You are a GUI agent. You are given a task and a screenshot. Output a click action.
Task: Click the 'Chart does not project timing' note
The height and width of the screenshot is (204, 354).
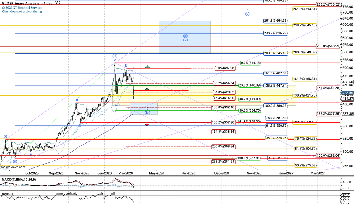[x=22, y=11]
